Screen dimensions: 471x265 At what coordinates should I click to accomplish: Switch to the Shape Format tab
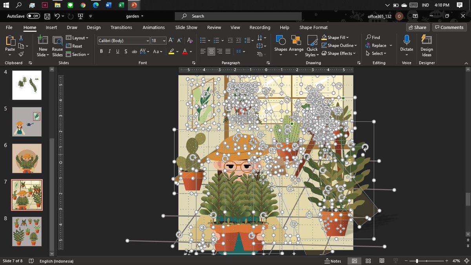(313, 27)
